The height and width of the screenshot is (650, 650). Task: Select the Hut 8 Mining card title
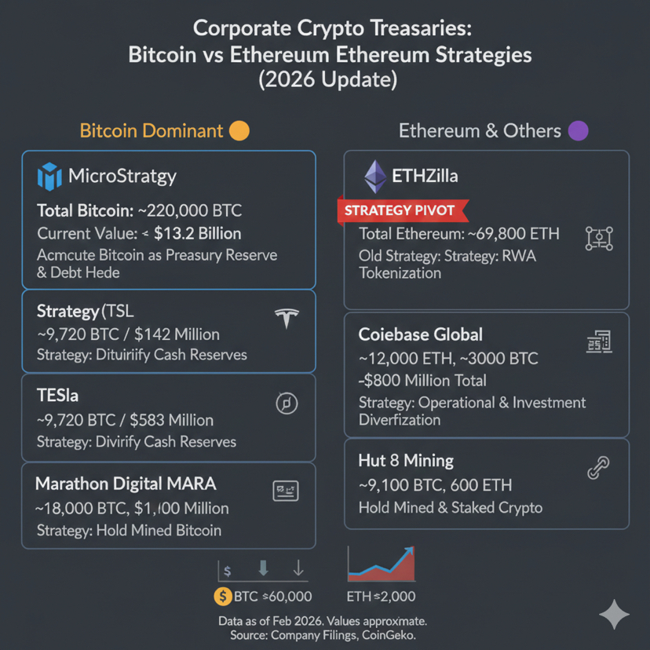click(406, 460)
